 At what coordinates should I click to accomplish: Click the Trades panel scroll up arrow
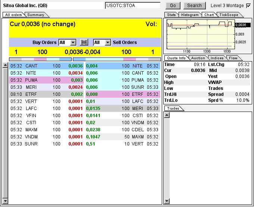167,115
